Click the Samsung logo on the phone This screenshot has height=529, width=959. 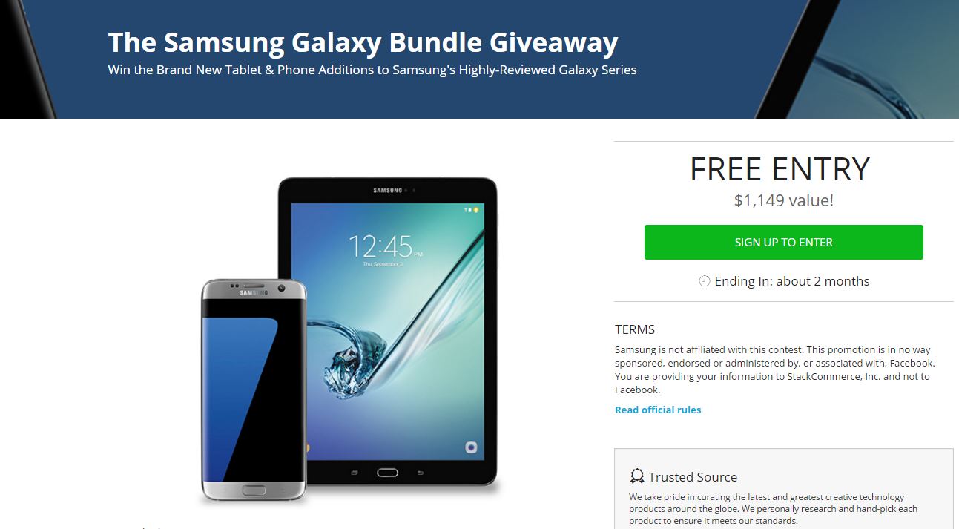click(x=254, y=293)
